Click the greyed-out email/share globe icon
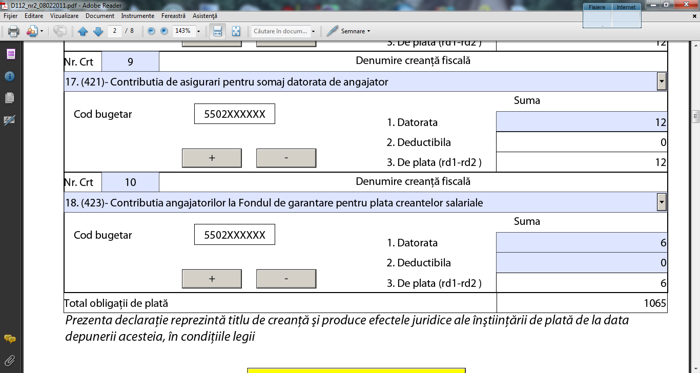Screen dimensions: 700x373 59,31
